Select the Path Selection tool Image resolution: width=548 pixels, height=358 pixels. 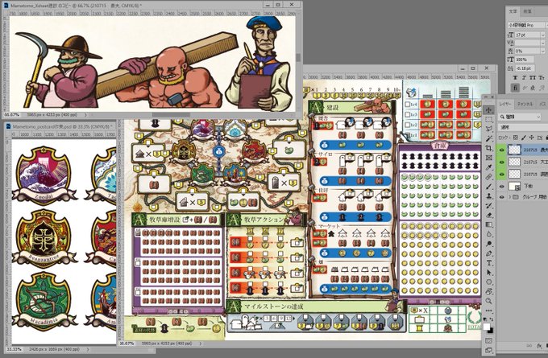pyautogui.click(x=488, y=272)
